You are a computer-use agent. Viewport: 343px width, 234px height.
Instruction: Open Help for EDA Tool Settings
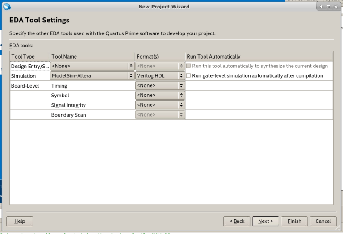tap(20, 221)
